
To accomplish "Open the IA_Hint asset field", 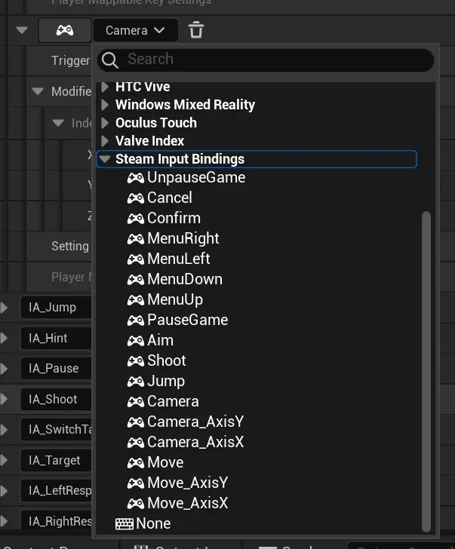I will tap(56, 338).
